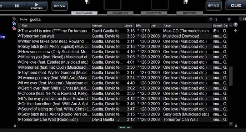Viewport: 246px width, 132px height.
Task: Click the round search options icon right of the search field
Action: pyautogui.click(x=211, y=19)
